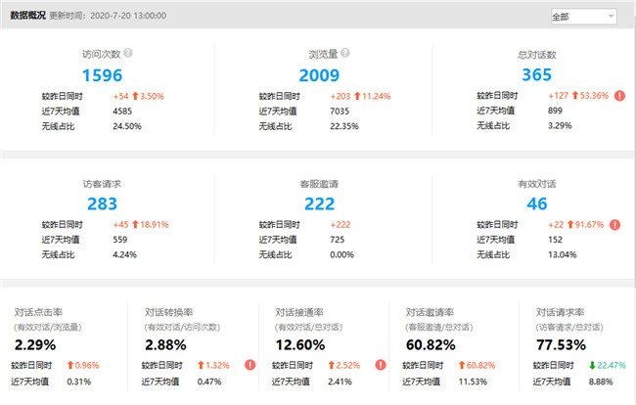Image resolution: width=636 pixels, height=405 pixels.
Task: Click the 对话点击率 value 2.29%
Action: pos(36,345)
